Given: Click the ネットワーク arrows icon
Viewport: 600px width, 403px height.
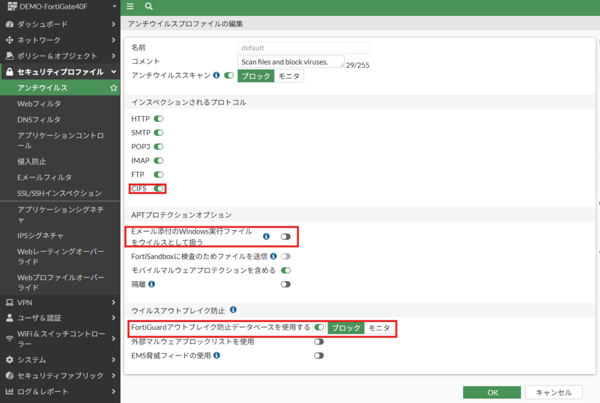Looking at the screenshot, I should click(x=9, y=40).
